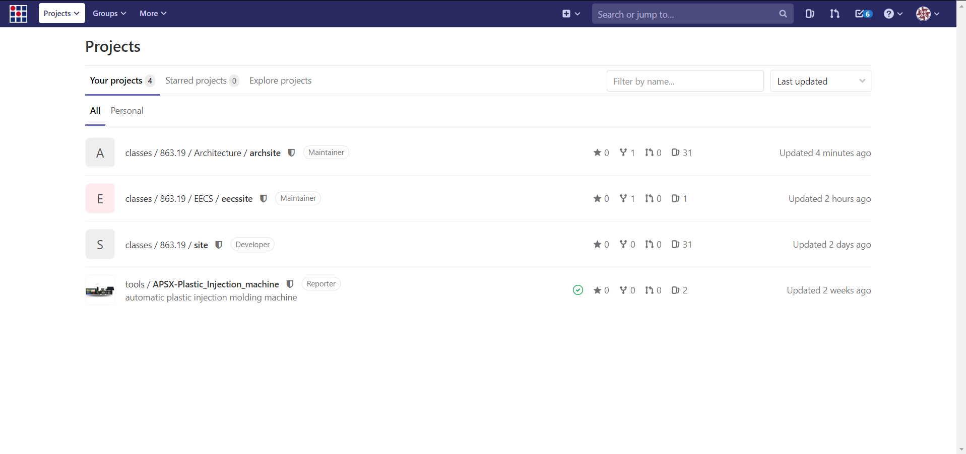Click the forks icon for archsite
The image size is (966, 454).
[623, 153]
